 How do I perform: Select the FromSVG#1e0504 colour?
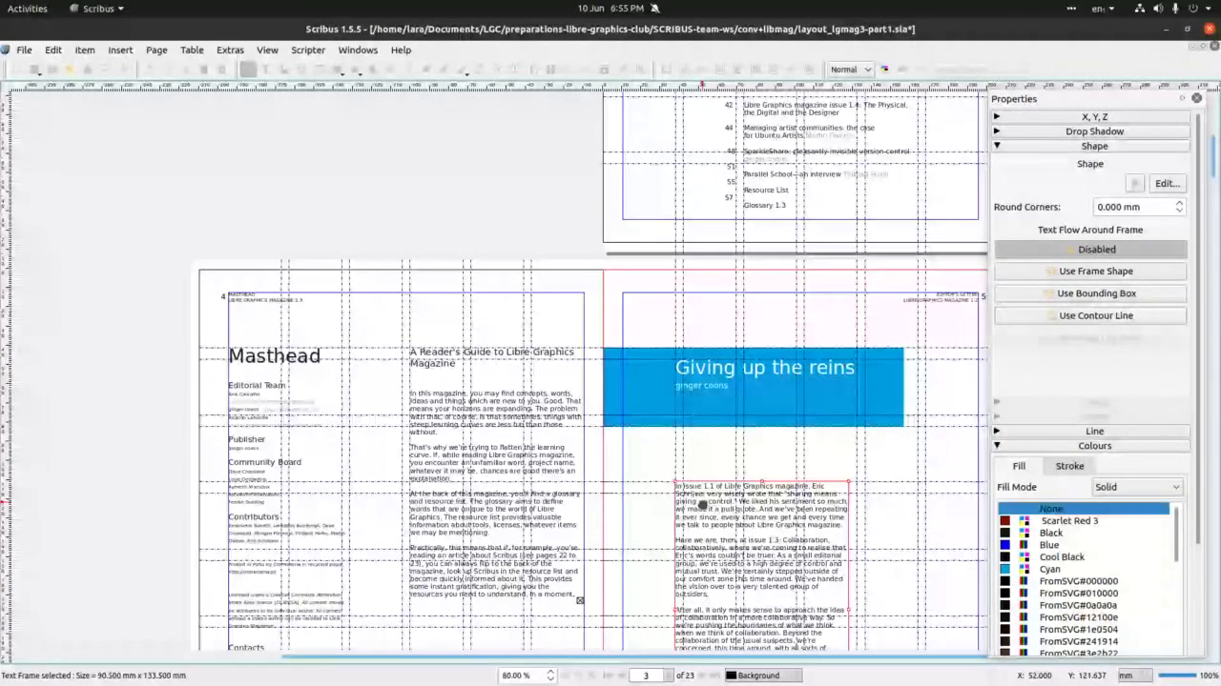coord(1083,630)
